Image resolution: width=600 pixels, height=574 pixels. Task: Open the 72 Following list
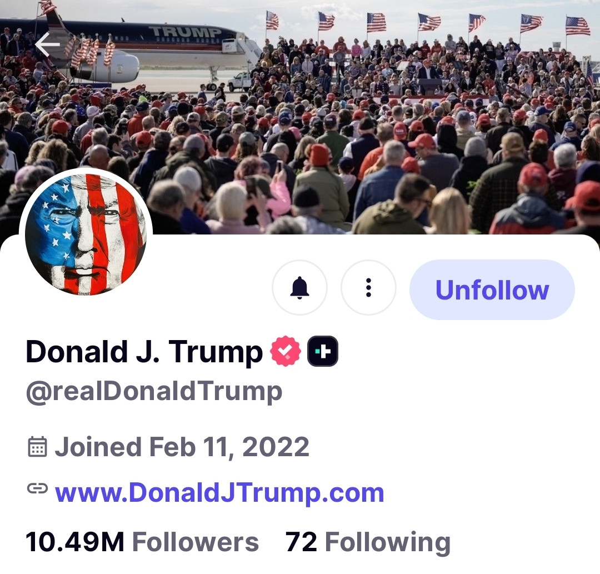[368, 542]
